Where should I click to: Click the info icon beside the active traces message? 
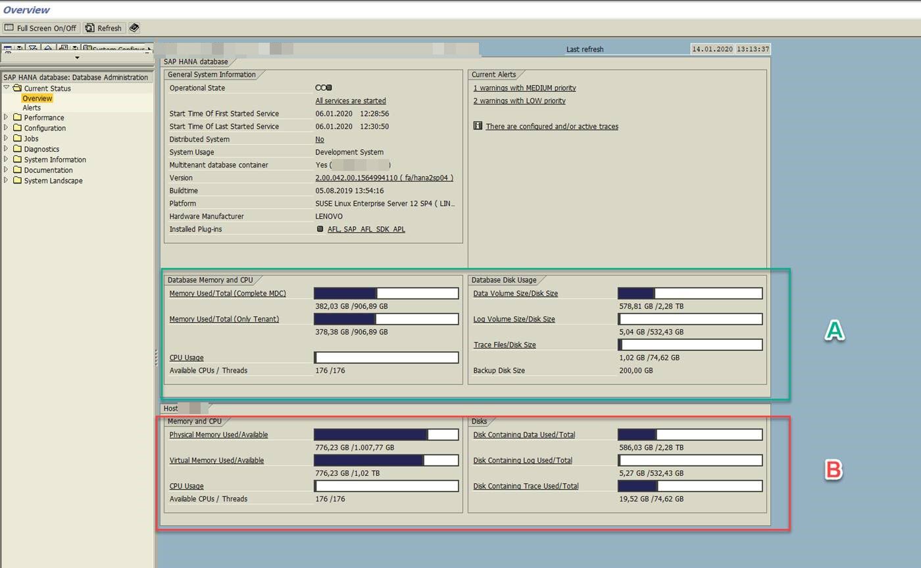(x=478, y=126)
